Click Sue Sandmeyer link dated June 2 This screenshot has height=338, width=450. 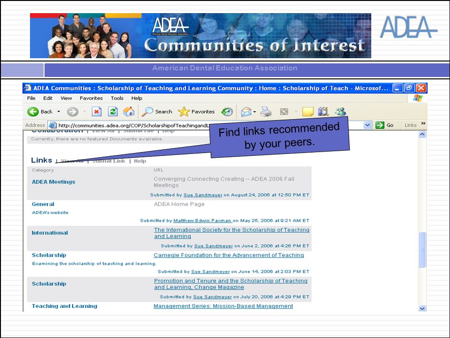214,246
